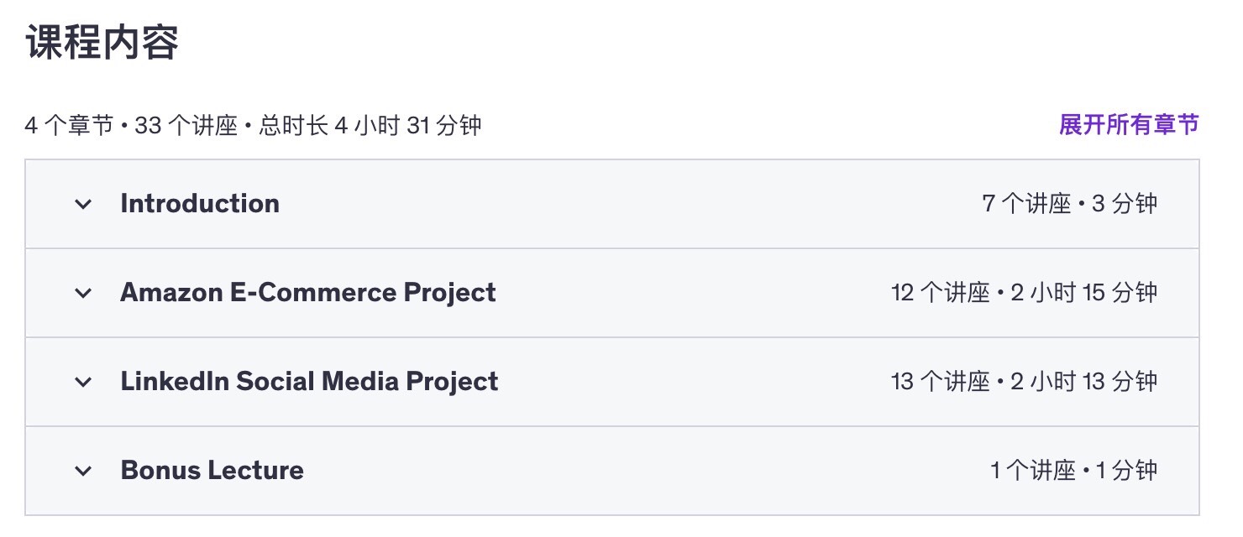Click 展开所有章节 to expand all sections
This screenshot has height=537, width=1243.
click(1129, 125)
